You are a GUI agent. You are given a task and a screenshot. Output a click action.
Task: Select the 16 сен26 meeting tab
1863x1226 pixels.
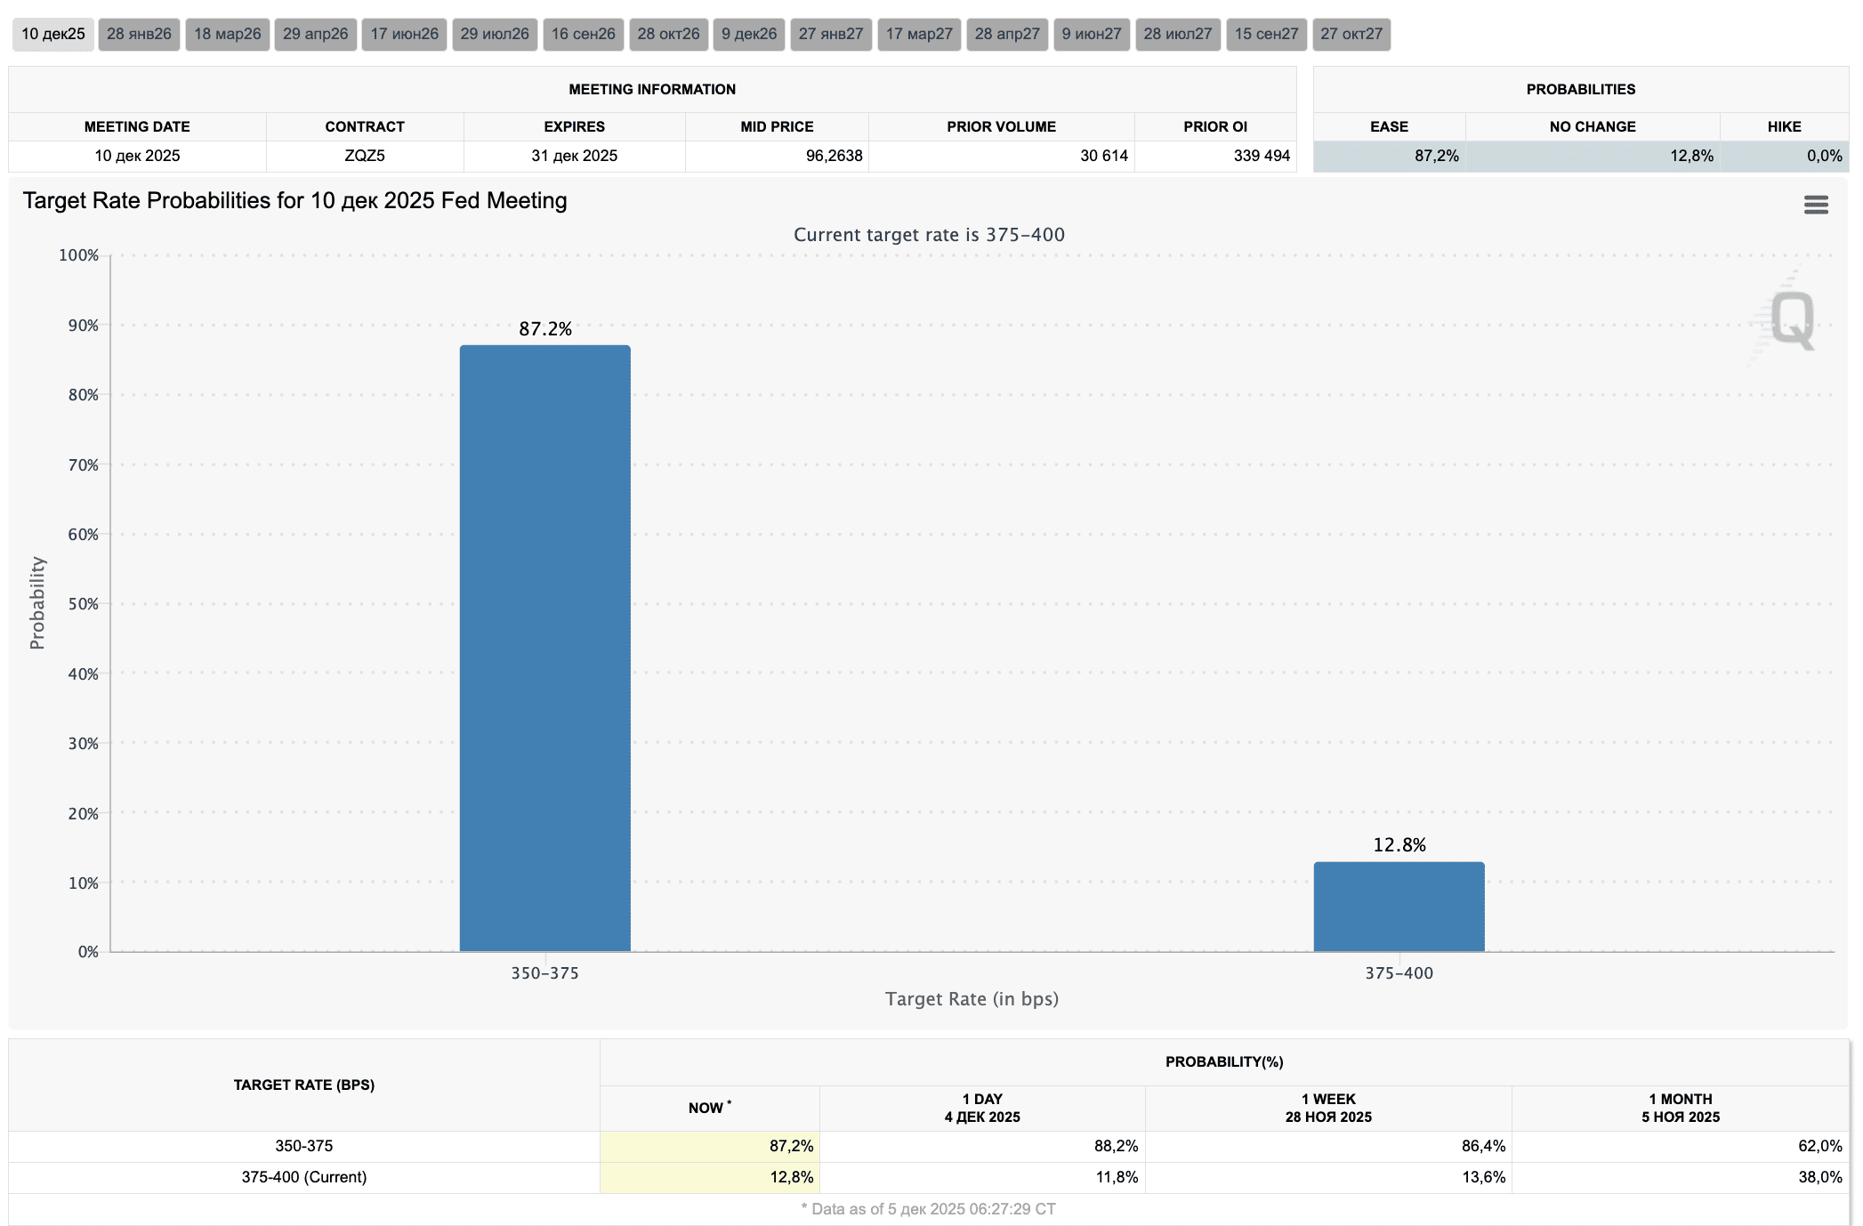[x=583, y=35]
